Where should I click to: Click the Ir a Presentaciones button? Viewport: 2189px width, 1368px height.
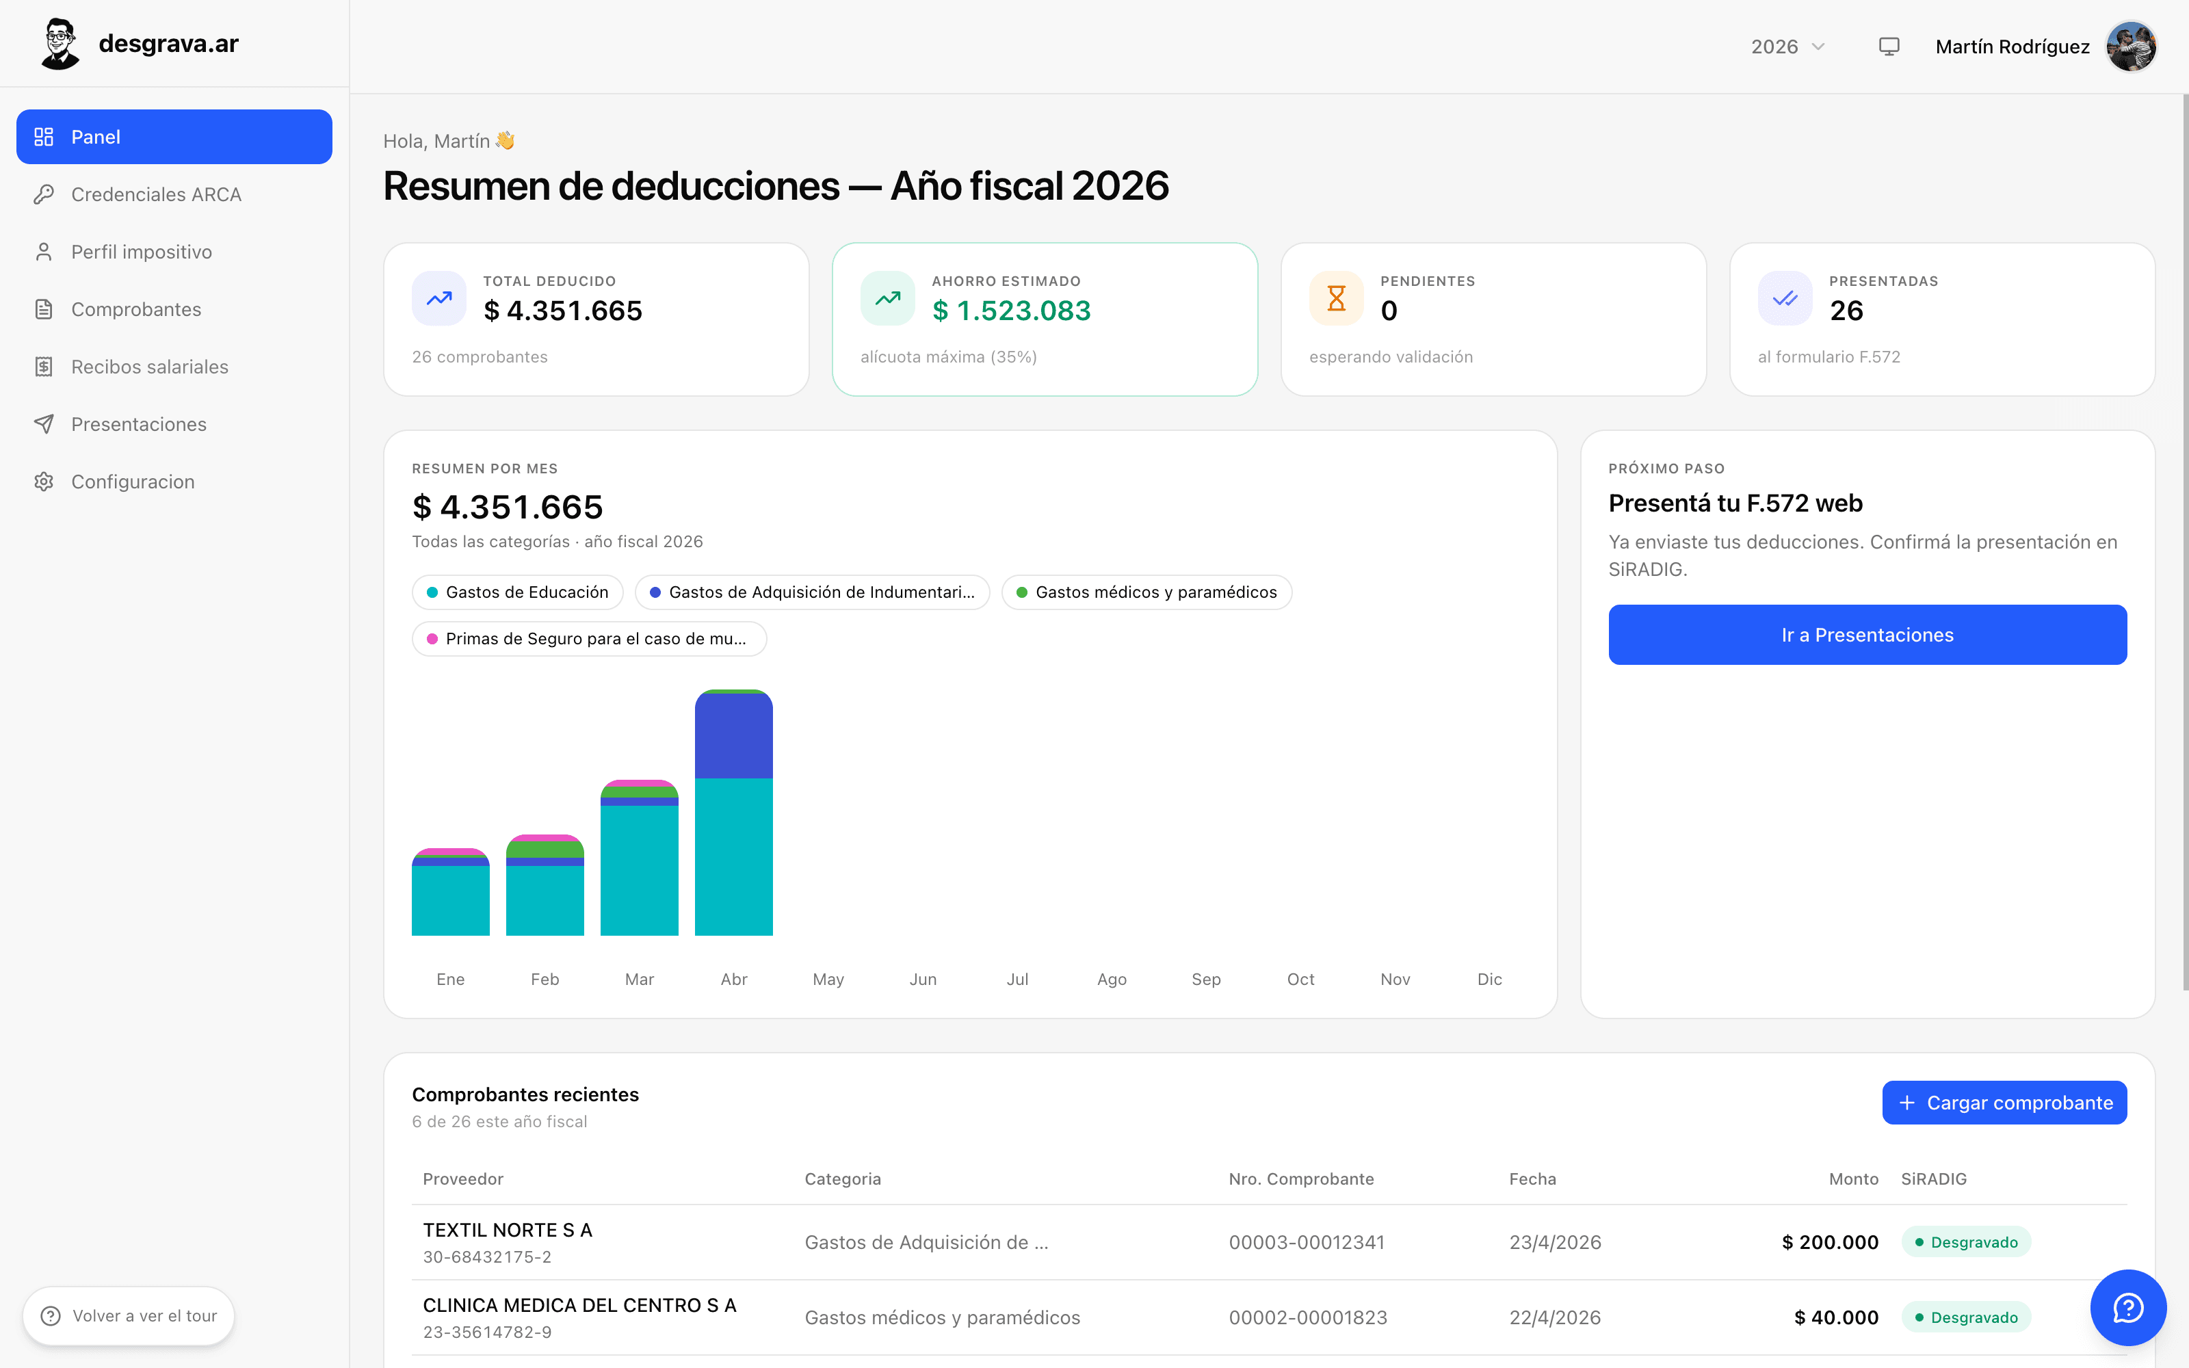1867,635
